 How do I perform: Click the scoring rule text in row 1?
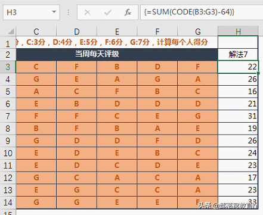[x=112, y=42]
